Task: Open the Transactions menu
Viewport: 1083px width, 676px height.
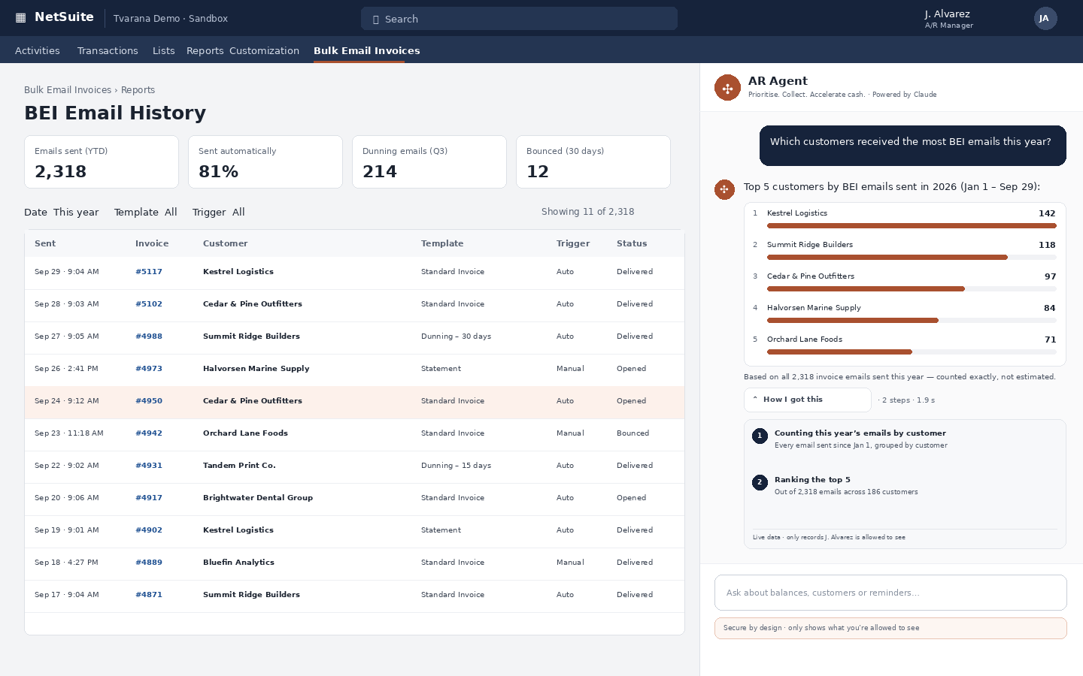Action: point(108,51)
